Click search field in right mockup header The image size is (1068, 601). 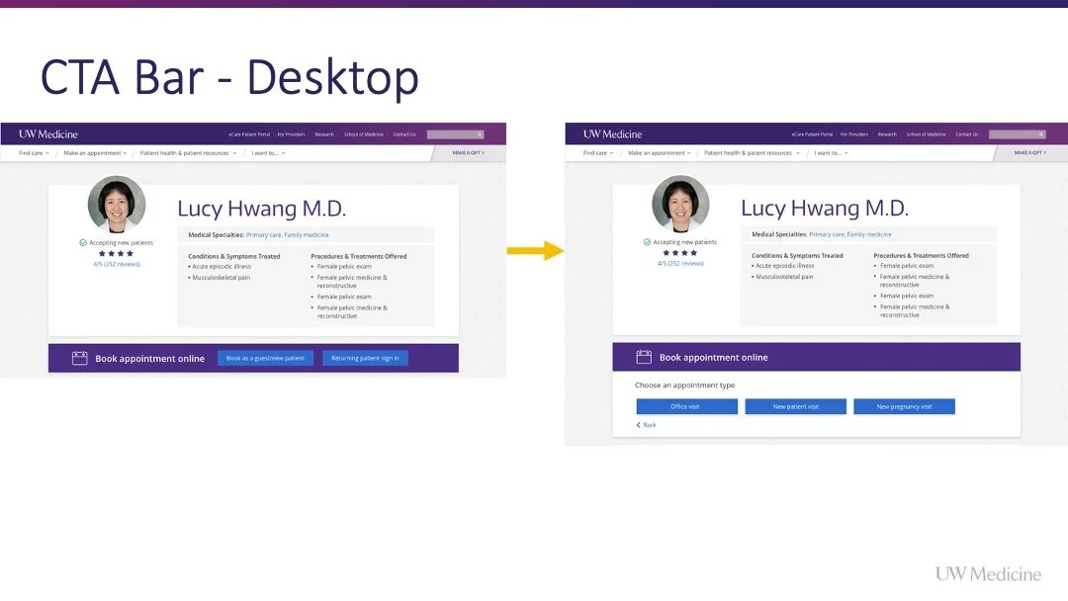[1017, 134]
